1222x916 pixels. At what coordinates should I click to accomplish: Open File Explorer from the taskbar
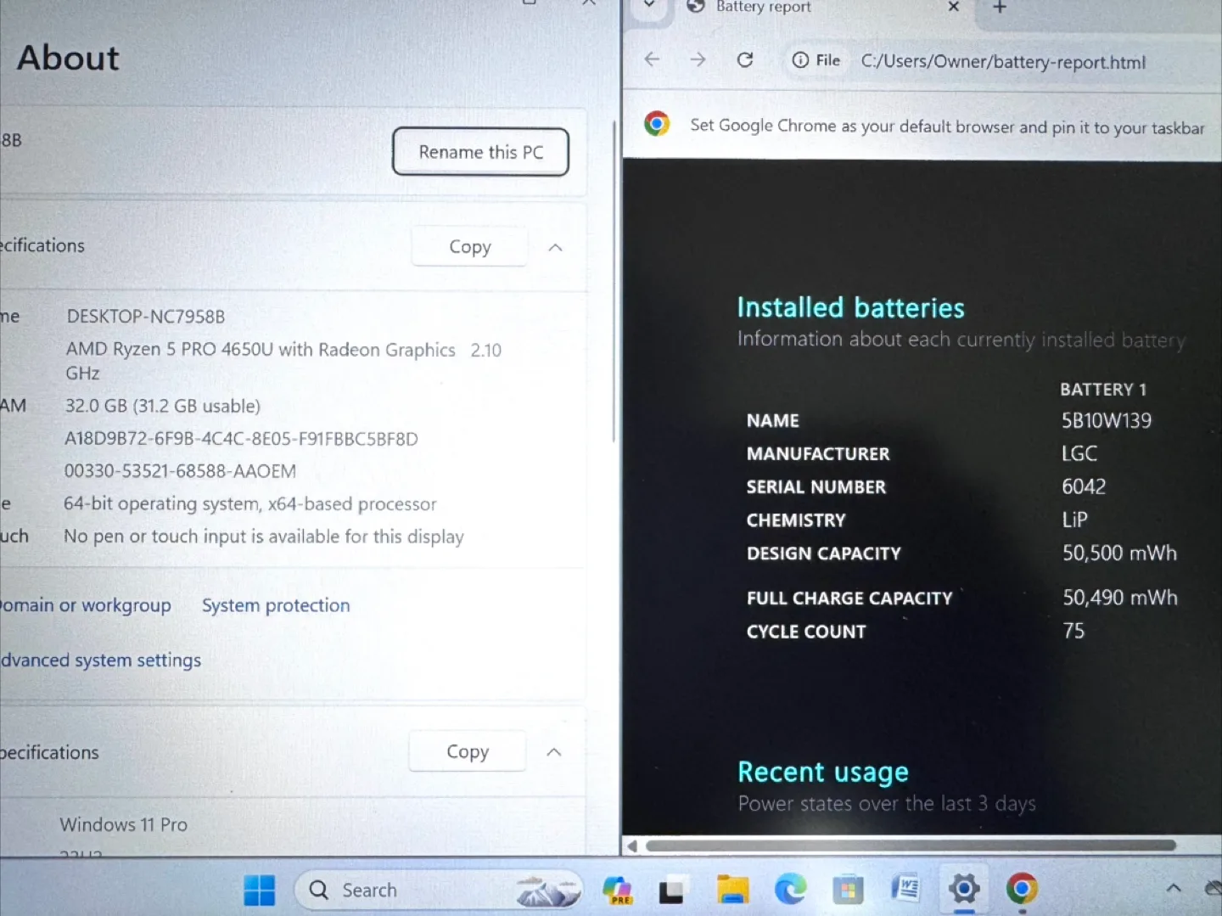733,890
